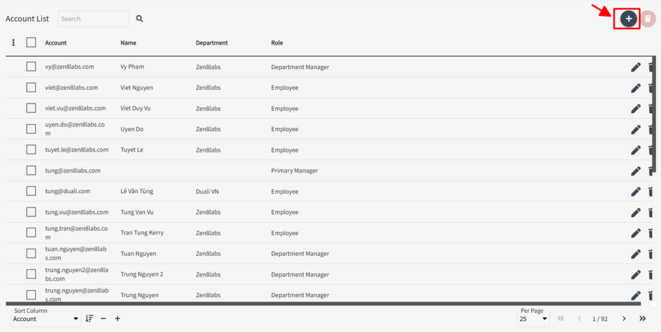Screen dimensions: 661x332
Task: Click the red delete selected accounts icon
Action: (x=647, y=19)
